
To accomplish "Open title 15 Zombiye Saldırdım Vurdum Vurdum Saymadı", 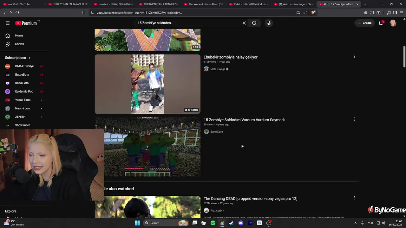I will pos(244,120).
